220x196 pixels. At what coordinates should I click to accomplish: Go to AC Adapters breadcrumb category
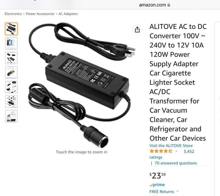click(x=68, y=14)
